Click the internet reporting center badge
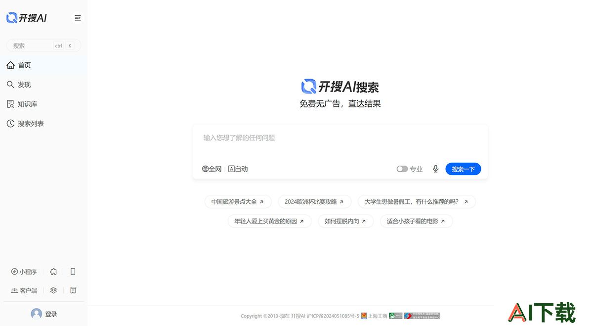593x326 pixels. pos(422,316)
